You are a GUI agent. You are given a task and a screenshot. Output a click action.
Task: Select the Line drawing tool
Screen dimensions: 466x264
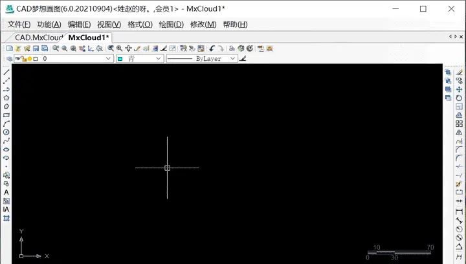(6, 72)
